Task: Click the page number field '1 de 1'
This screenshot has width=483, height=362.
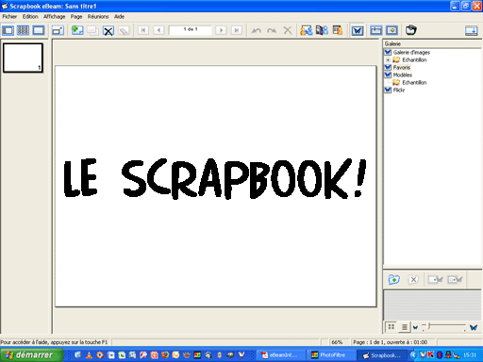Action: (x=191, y=30)
